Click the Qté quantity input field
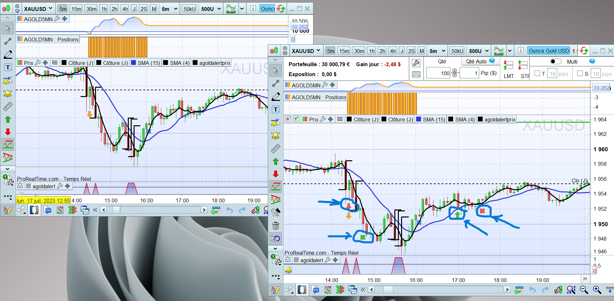The height and width of the screenshot is (301, 614). click(x=439, y=73)
